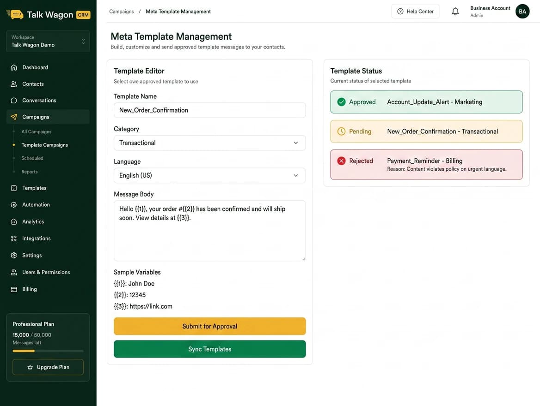The width and height of the screenshot is (540, 406).
Task: Click the Campaigns paper plane icon
Action: [x=14, y=117]
